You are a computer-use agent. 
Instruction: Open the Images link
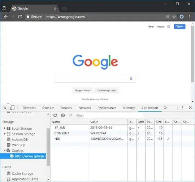tap(160, 27)
